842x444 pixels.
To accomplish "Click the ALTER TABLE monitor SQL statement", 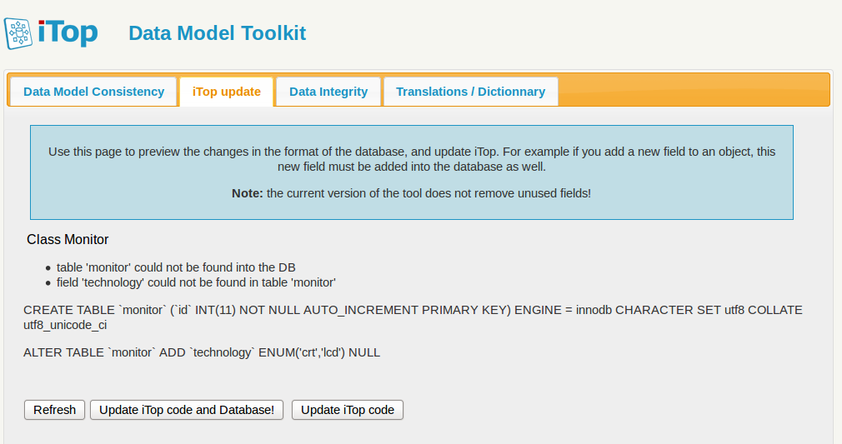I will pos(202,352).
